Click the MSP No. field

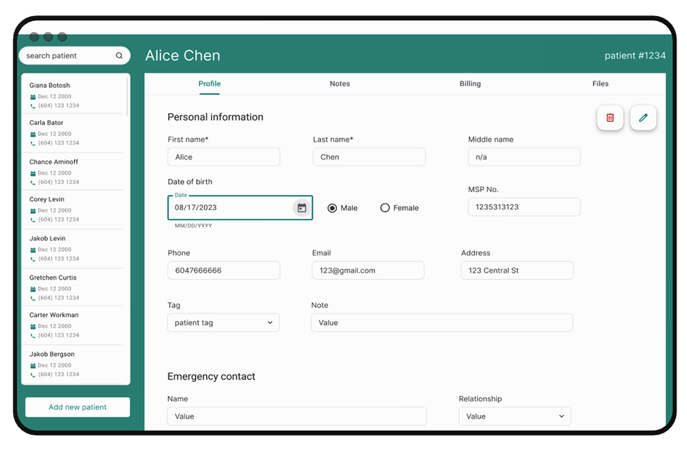524,207
